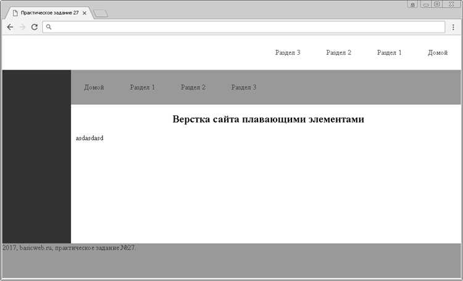Reload the current page
Image resolution: width=463 pixels, height=281 pixels.
tap(35, 27)
